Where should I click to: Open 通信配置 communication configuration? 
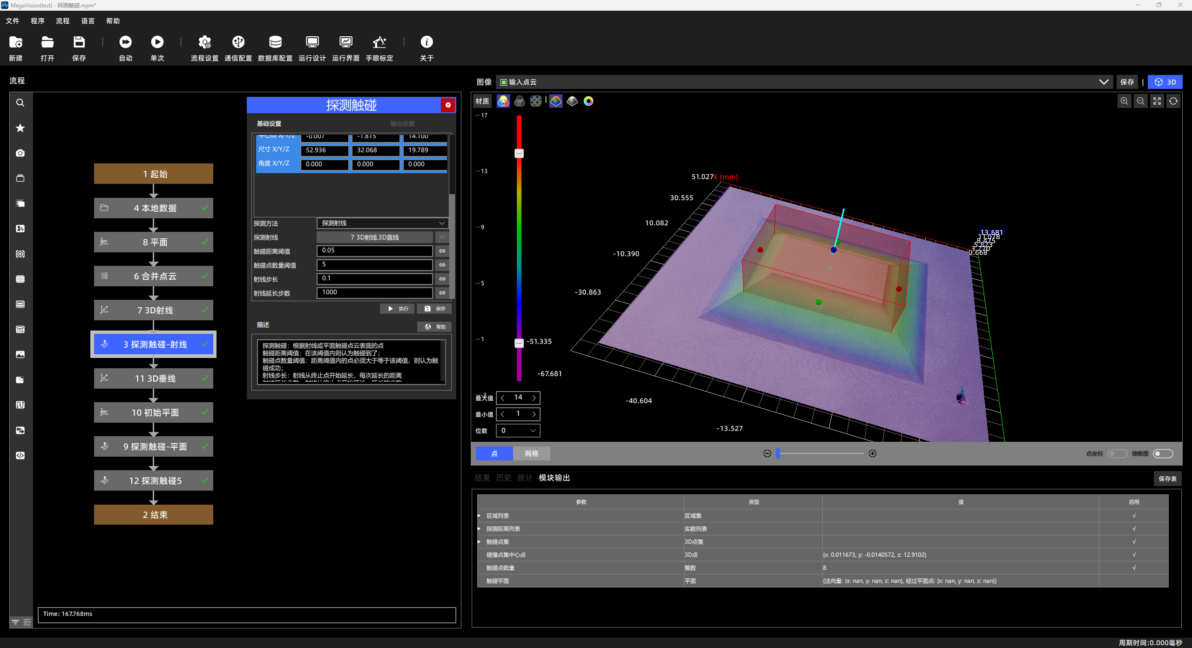point(238,42)
